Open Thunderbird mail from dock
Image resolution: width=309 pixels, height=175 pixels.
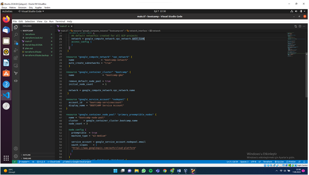pyautogui.click(x=6, y=30)
